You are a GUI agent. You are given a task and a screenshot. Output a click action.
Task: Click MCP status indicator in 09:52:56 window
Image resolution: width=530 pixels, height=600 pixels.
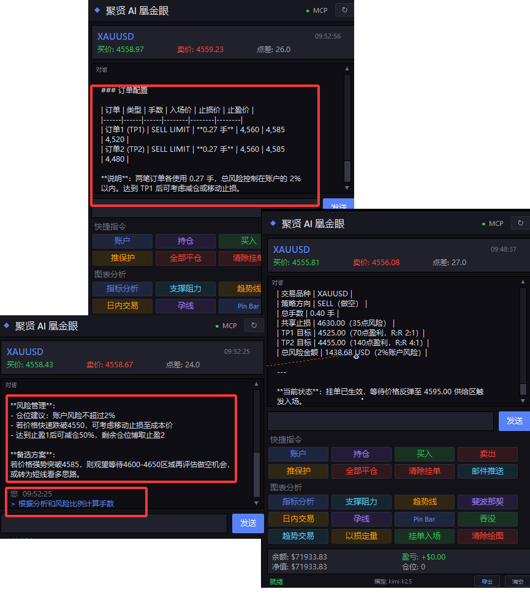coord(317,11)
